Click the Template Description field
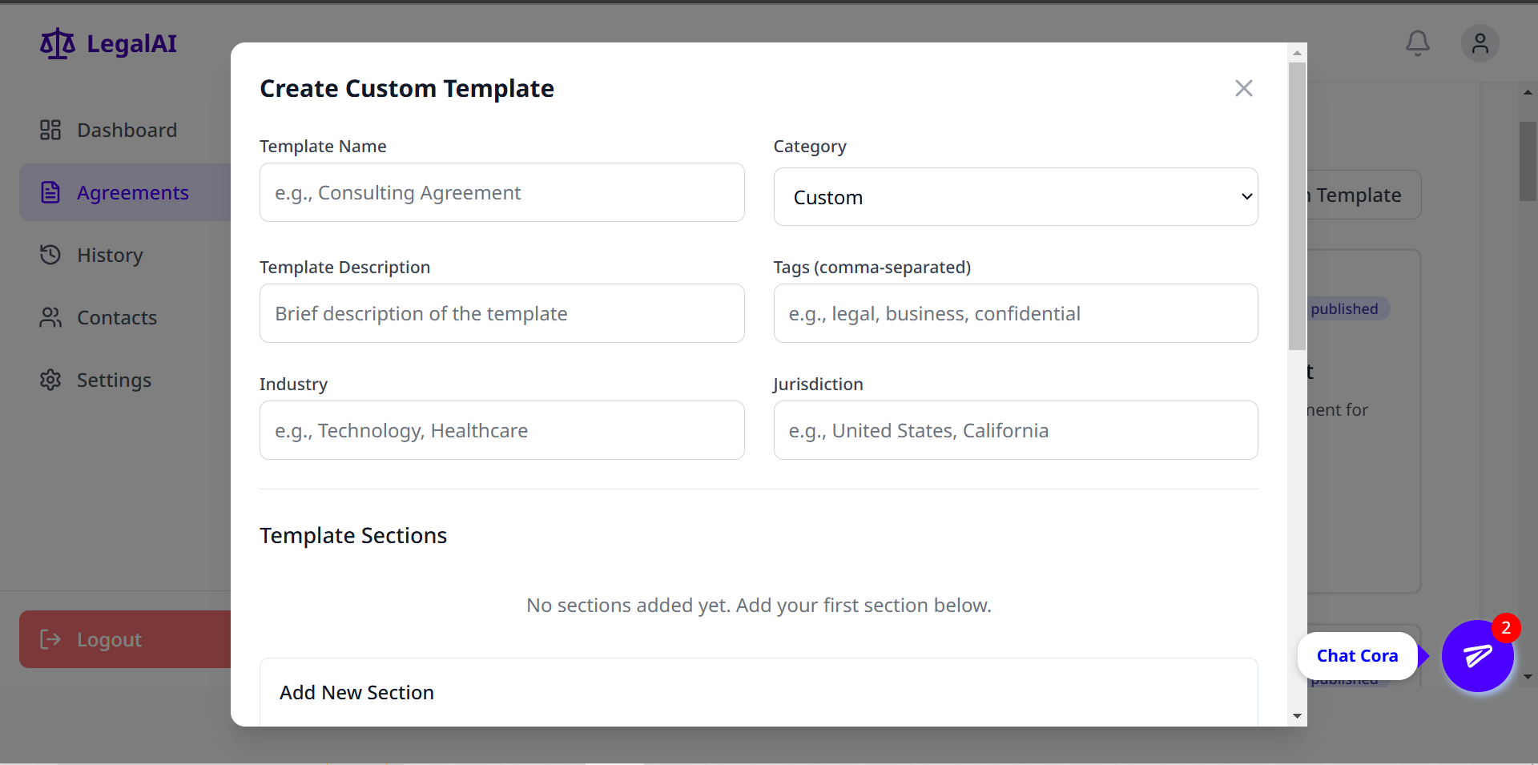Image resolution: width=1538 pixels, height=765 pixels. (x=501, y=314)
